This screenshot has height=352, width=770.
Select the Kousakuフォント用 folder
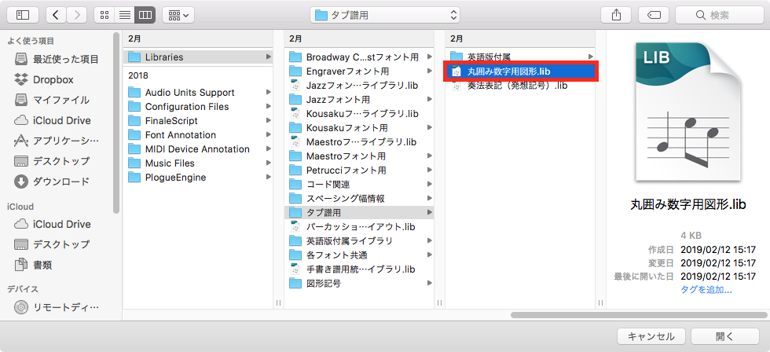346,127
